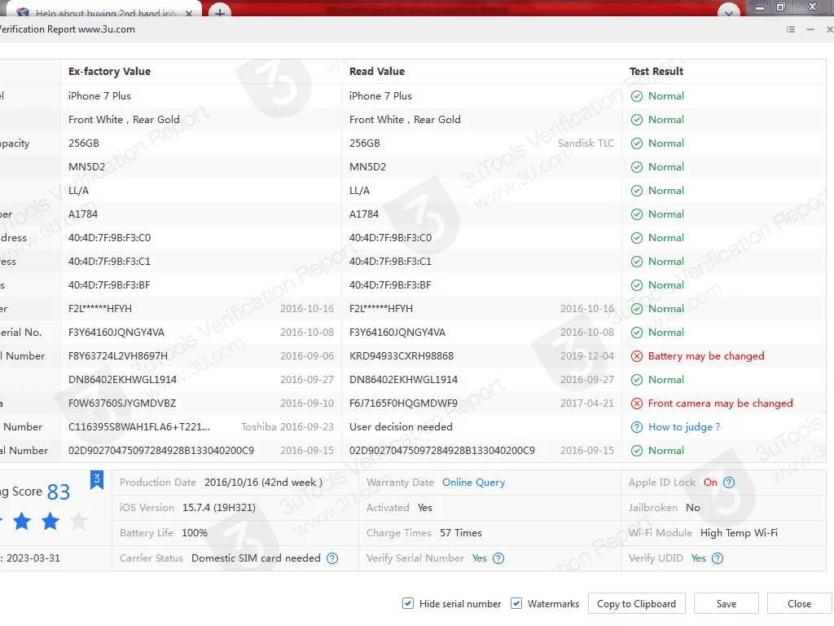This screenshot has width=834, height=626.
Task: Click the Front camera may be changed warning icon
Action: click(x=637, y=403)
